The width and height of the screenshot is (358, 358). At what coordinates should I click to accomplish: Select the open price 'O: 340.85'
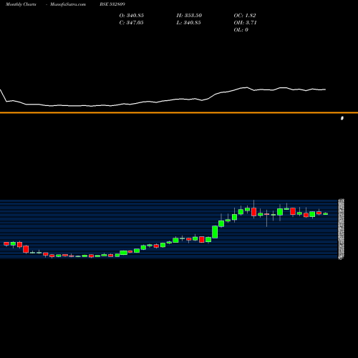click(x=132, y=16)
